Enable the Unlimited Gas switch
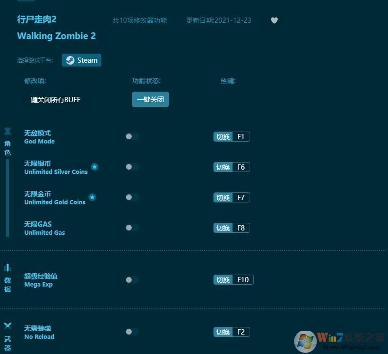This screenshot has height=354, width=388. (132, 228)
